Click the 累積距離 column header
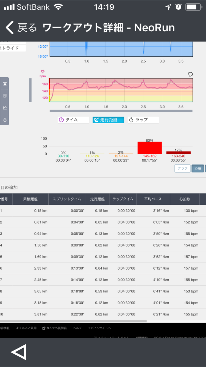This screenshot has width=206, height=367. [30, 199]
